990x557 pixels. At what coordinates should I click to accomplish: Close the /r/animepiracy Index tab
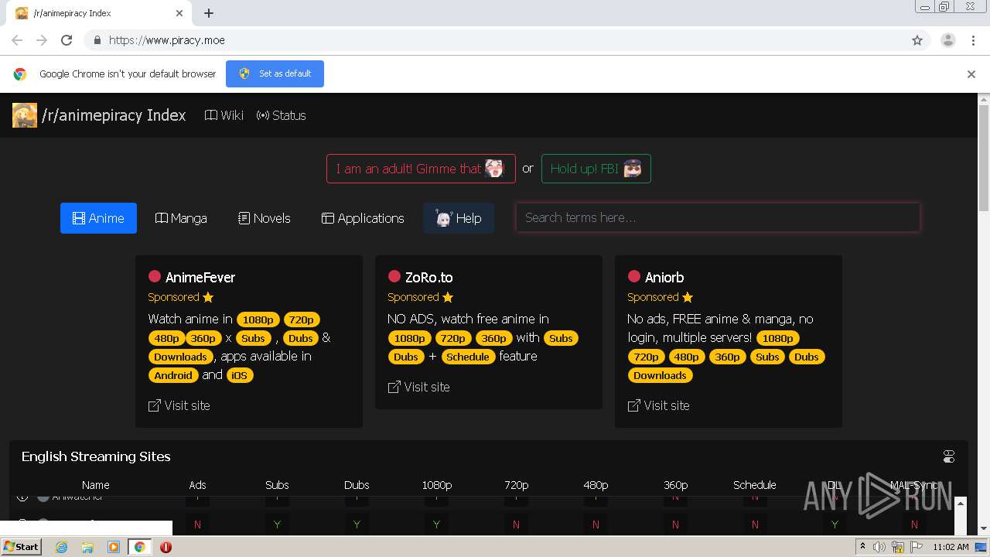coord(179,13)
